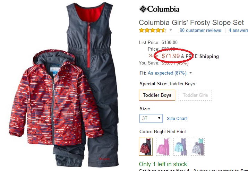The height and width of the screenshot is (171, 248).
Task: Click the As expected (87%) fit link
Action: click(x=167, y=73)
